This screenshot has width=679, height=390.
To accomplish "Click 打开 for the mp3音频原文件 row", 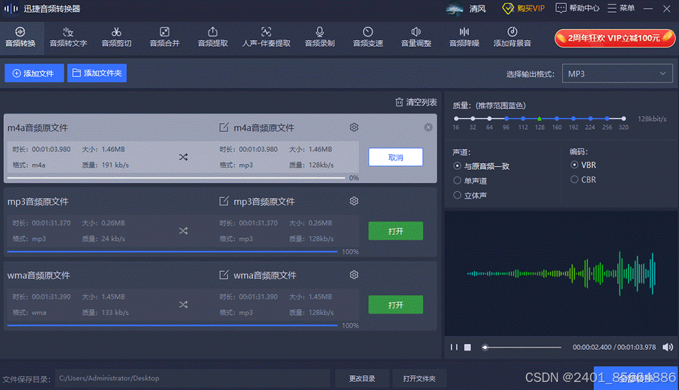I will click(396, 231).
